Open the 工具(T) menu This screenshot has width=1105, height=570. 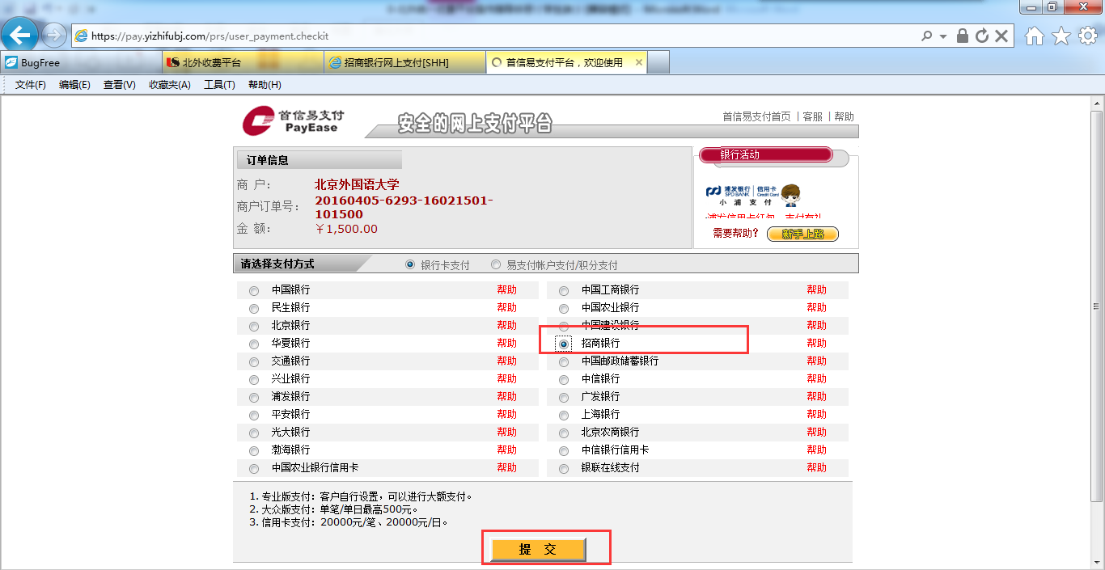pyautogui.click(x=219, y=85)
